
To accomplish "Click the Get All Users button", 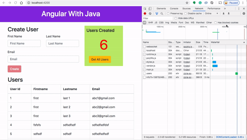I will point(100,59).
